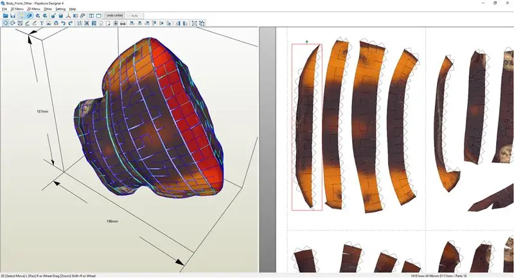Open the File menu
The image size is (514, 278).
4,9
